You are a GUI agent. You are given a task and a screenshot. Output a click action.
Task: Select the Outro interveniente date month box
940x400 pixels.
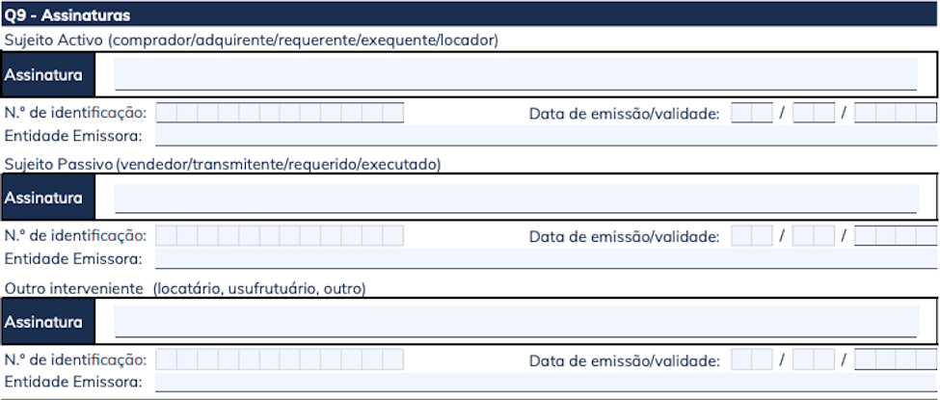[813, 360]
